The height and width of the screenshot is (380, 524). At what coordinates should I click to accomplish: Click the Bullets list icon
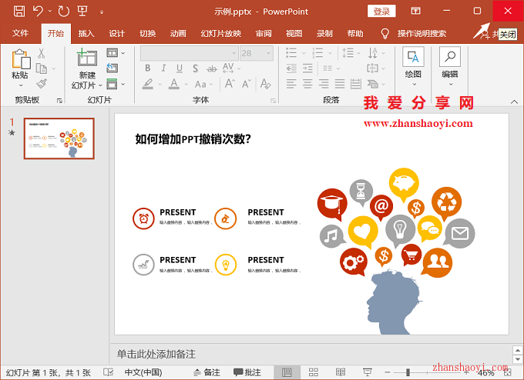pyautogui.click(x=291, y=53)
